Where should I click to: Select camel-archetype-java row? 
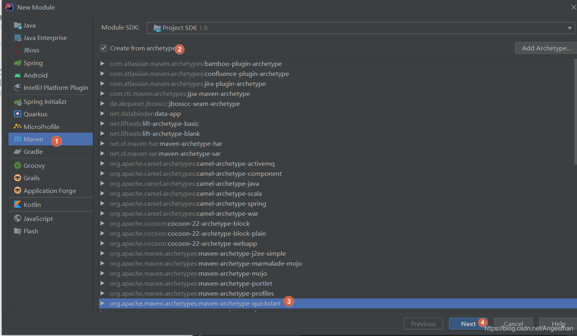(336, 183)
